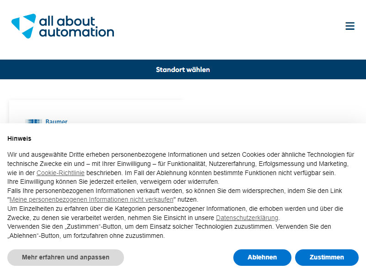Accept cookies with Zustimmen button
The height and width of the screenshot is (275, 366).
coord(327,258)
